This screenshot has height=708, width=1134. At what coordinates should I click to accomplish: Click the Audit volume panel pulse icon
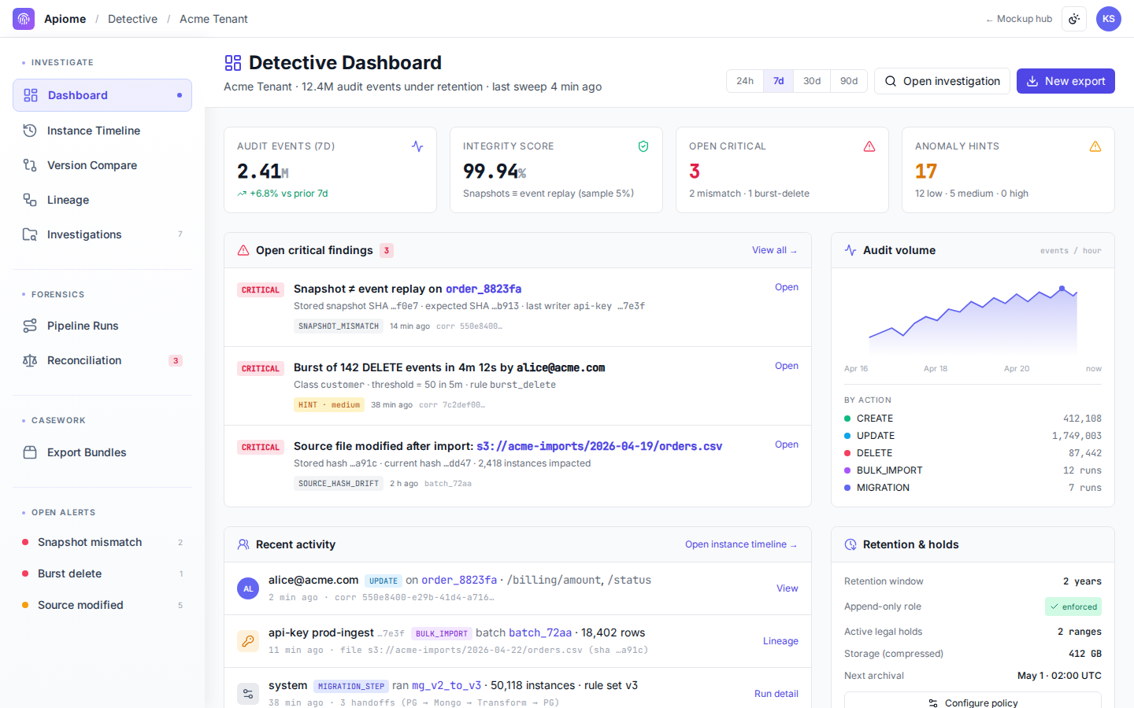tap(850, 250)
